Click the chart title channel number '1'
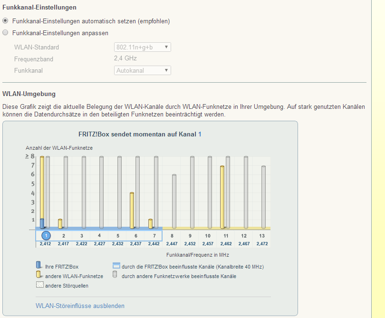385x318 pixels. [200, 135]
